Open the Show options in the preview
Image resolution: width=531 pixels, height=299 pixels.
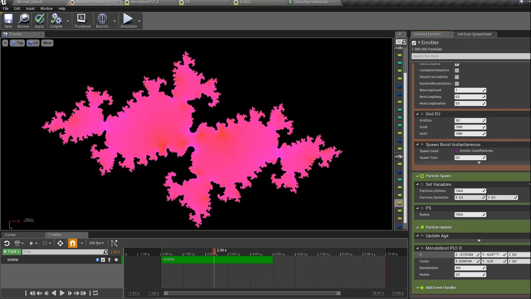click(47, 43)
